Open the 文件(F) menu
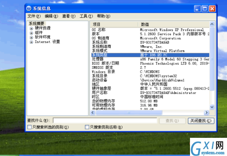Image resolution: width=227 pixels, height=156 pixels. pyautogui.click(x=34, y=16)
